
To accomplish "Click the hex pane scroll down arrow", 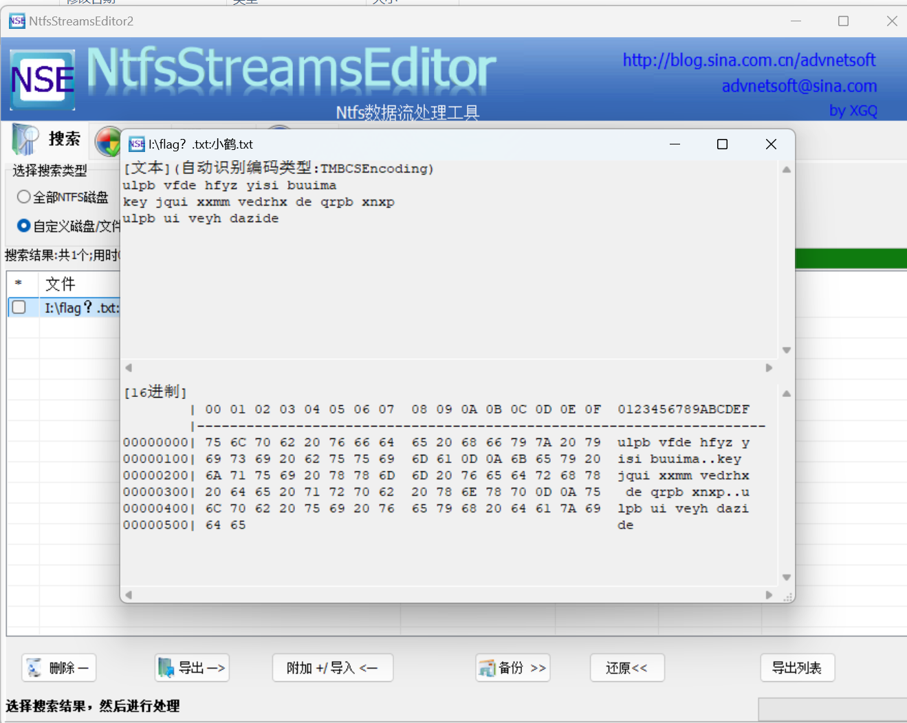I will tap(786, 577).
